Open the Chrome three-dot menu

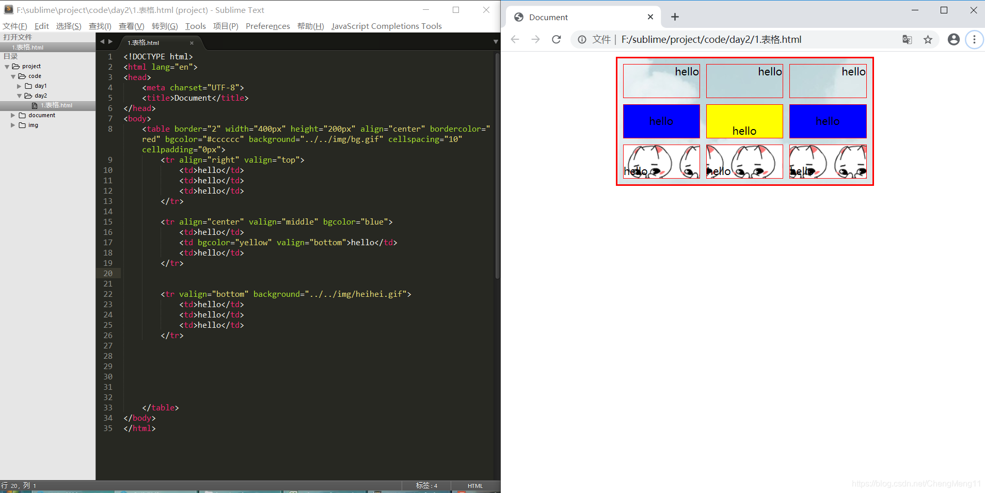974,40
